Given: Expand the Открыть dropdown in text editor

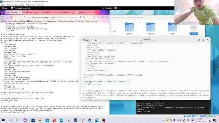Looking at the screenshot, I should click(88, 40).
